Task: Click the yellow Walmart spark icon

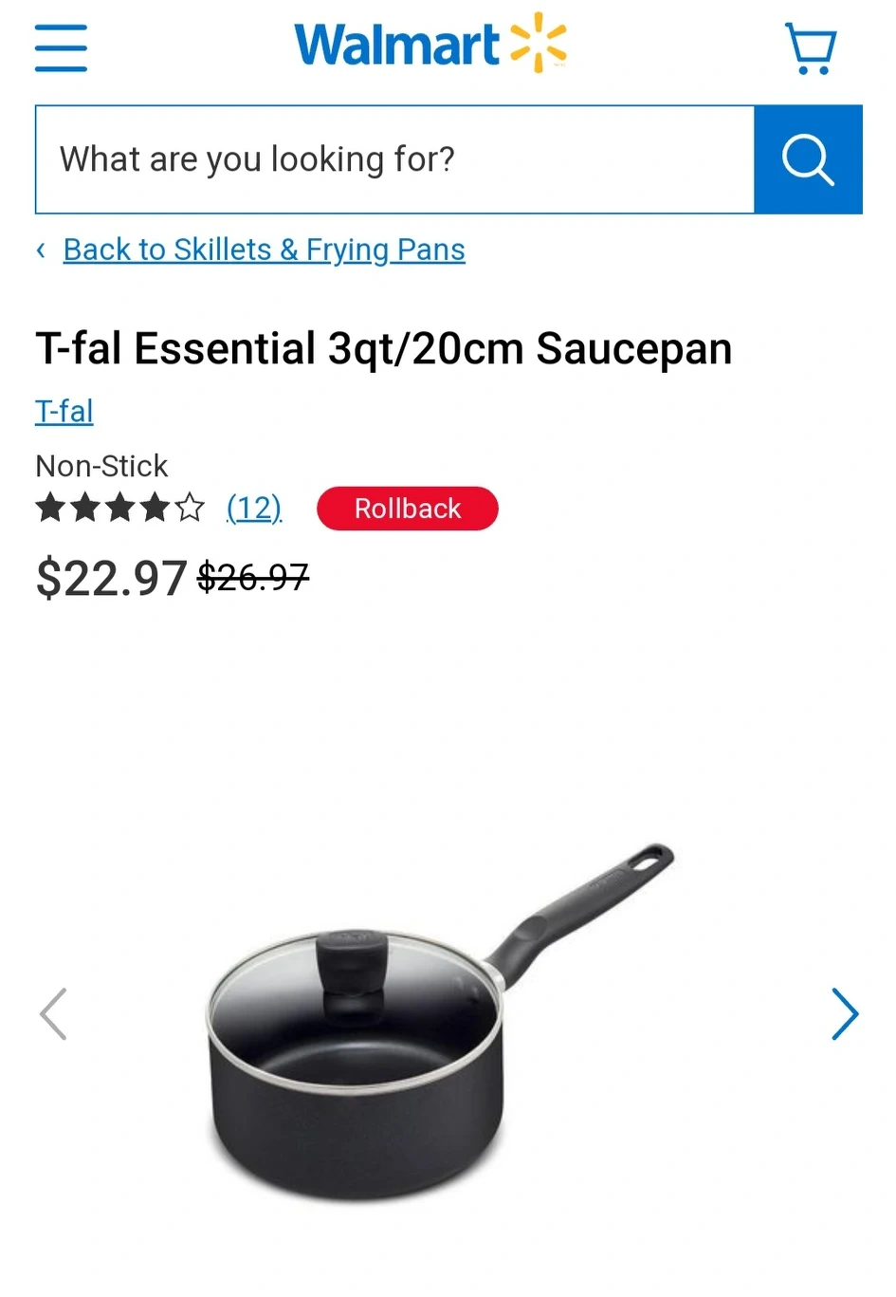Action: pos(538,43)
